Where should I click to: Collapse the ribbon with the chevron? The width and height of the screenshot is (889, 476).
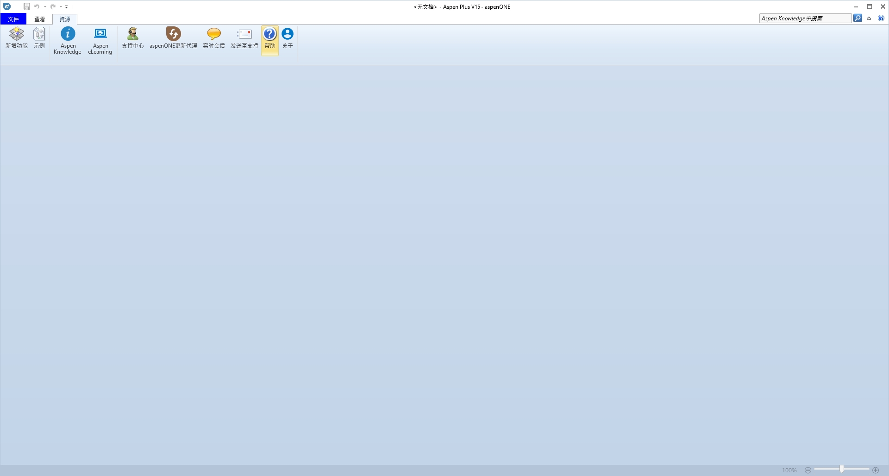coord(869,19)
